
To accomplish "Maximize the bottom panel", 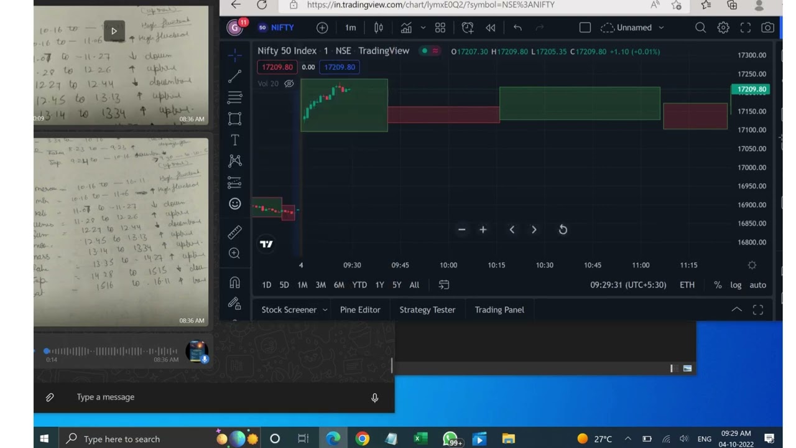I will [758, 310].
